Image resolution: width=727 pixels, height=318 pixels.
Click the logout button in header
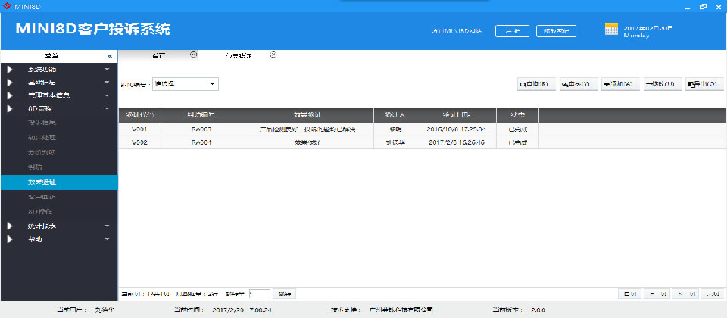(512, 31)
